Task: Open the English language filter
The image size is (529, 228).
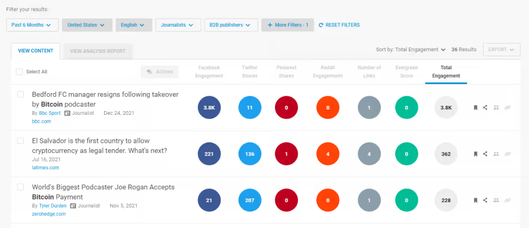Action: tap(134, 25)
